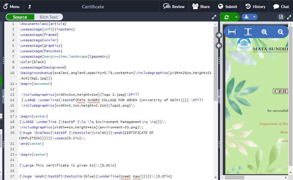This screenshot has height=180, width=293.
Task: Collapse the fold at line 11
Action: click(16, 84)
